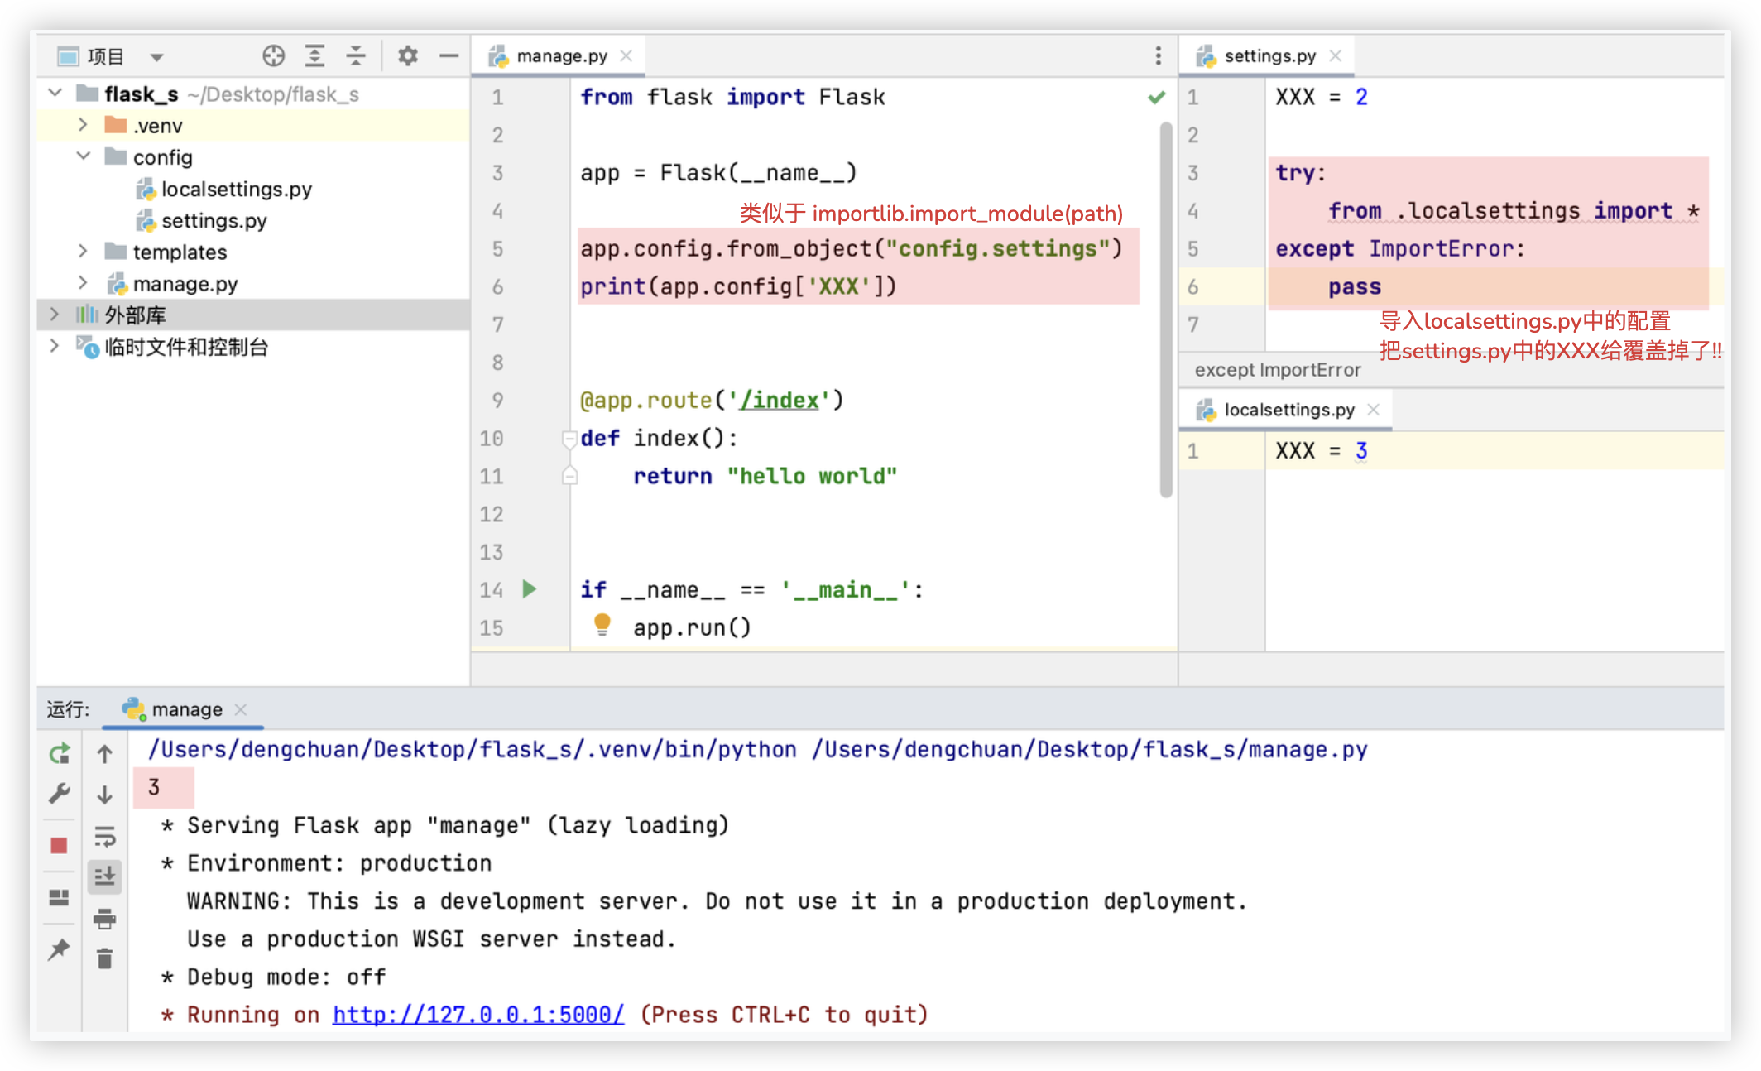
Task: Toggle the pin tab icon in run panel
Action: pyautogui.click(x=59, y=949)
